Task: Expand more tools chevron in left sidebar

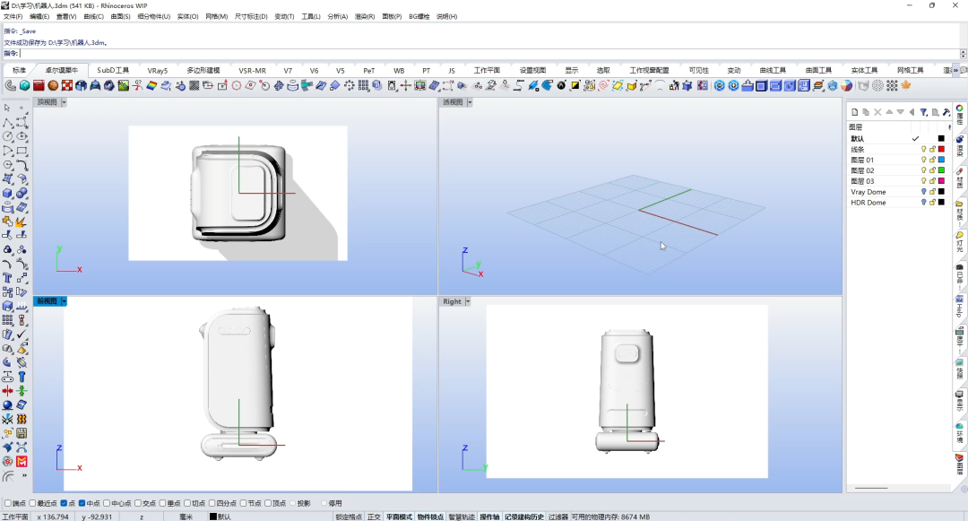Action: tap(24, 476)
